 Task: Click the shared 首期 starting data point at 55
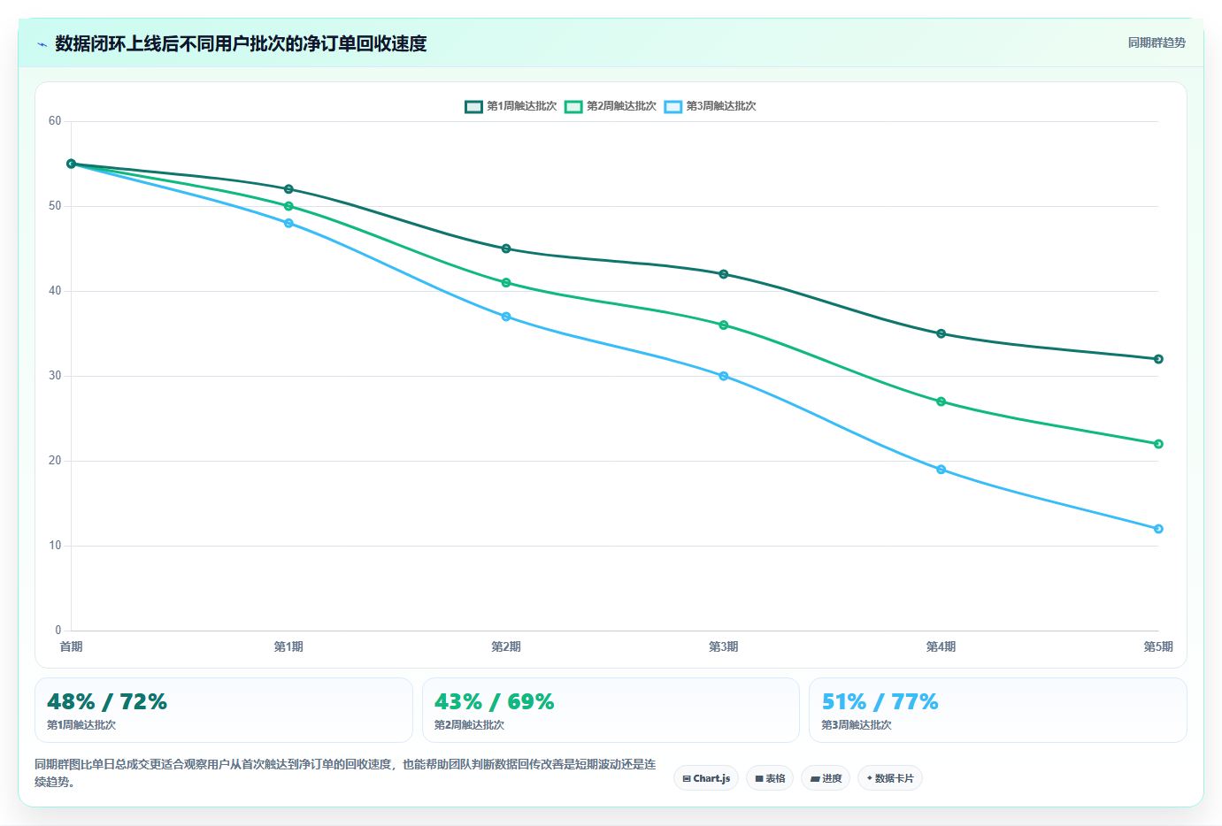click(72, 164)
